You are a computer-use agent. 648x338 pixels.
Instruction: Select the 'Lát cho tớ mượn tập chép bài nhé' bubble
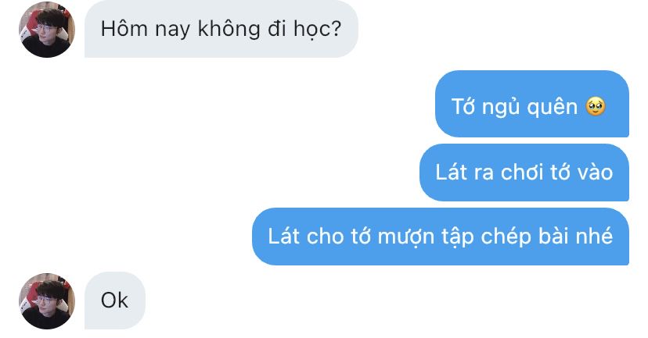pos(441,237)
